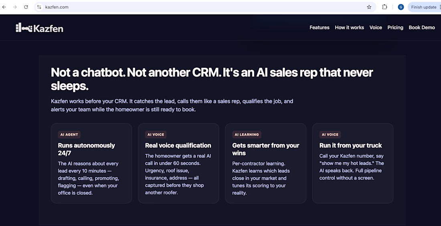Go back with the browser back arrow

click(x=4, y=7)
